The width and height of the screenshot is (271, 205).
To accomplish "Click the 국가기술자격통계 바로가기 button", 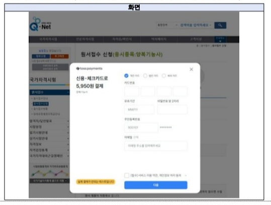I will pos(50,181).
